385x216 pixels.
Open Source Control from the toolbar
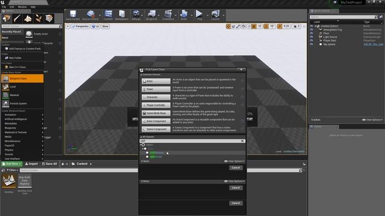pyautogui.click(x=90, y=15)
